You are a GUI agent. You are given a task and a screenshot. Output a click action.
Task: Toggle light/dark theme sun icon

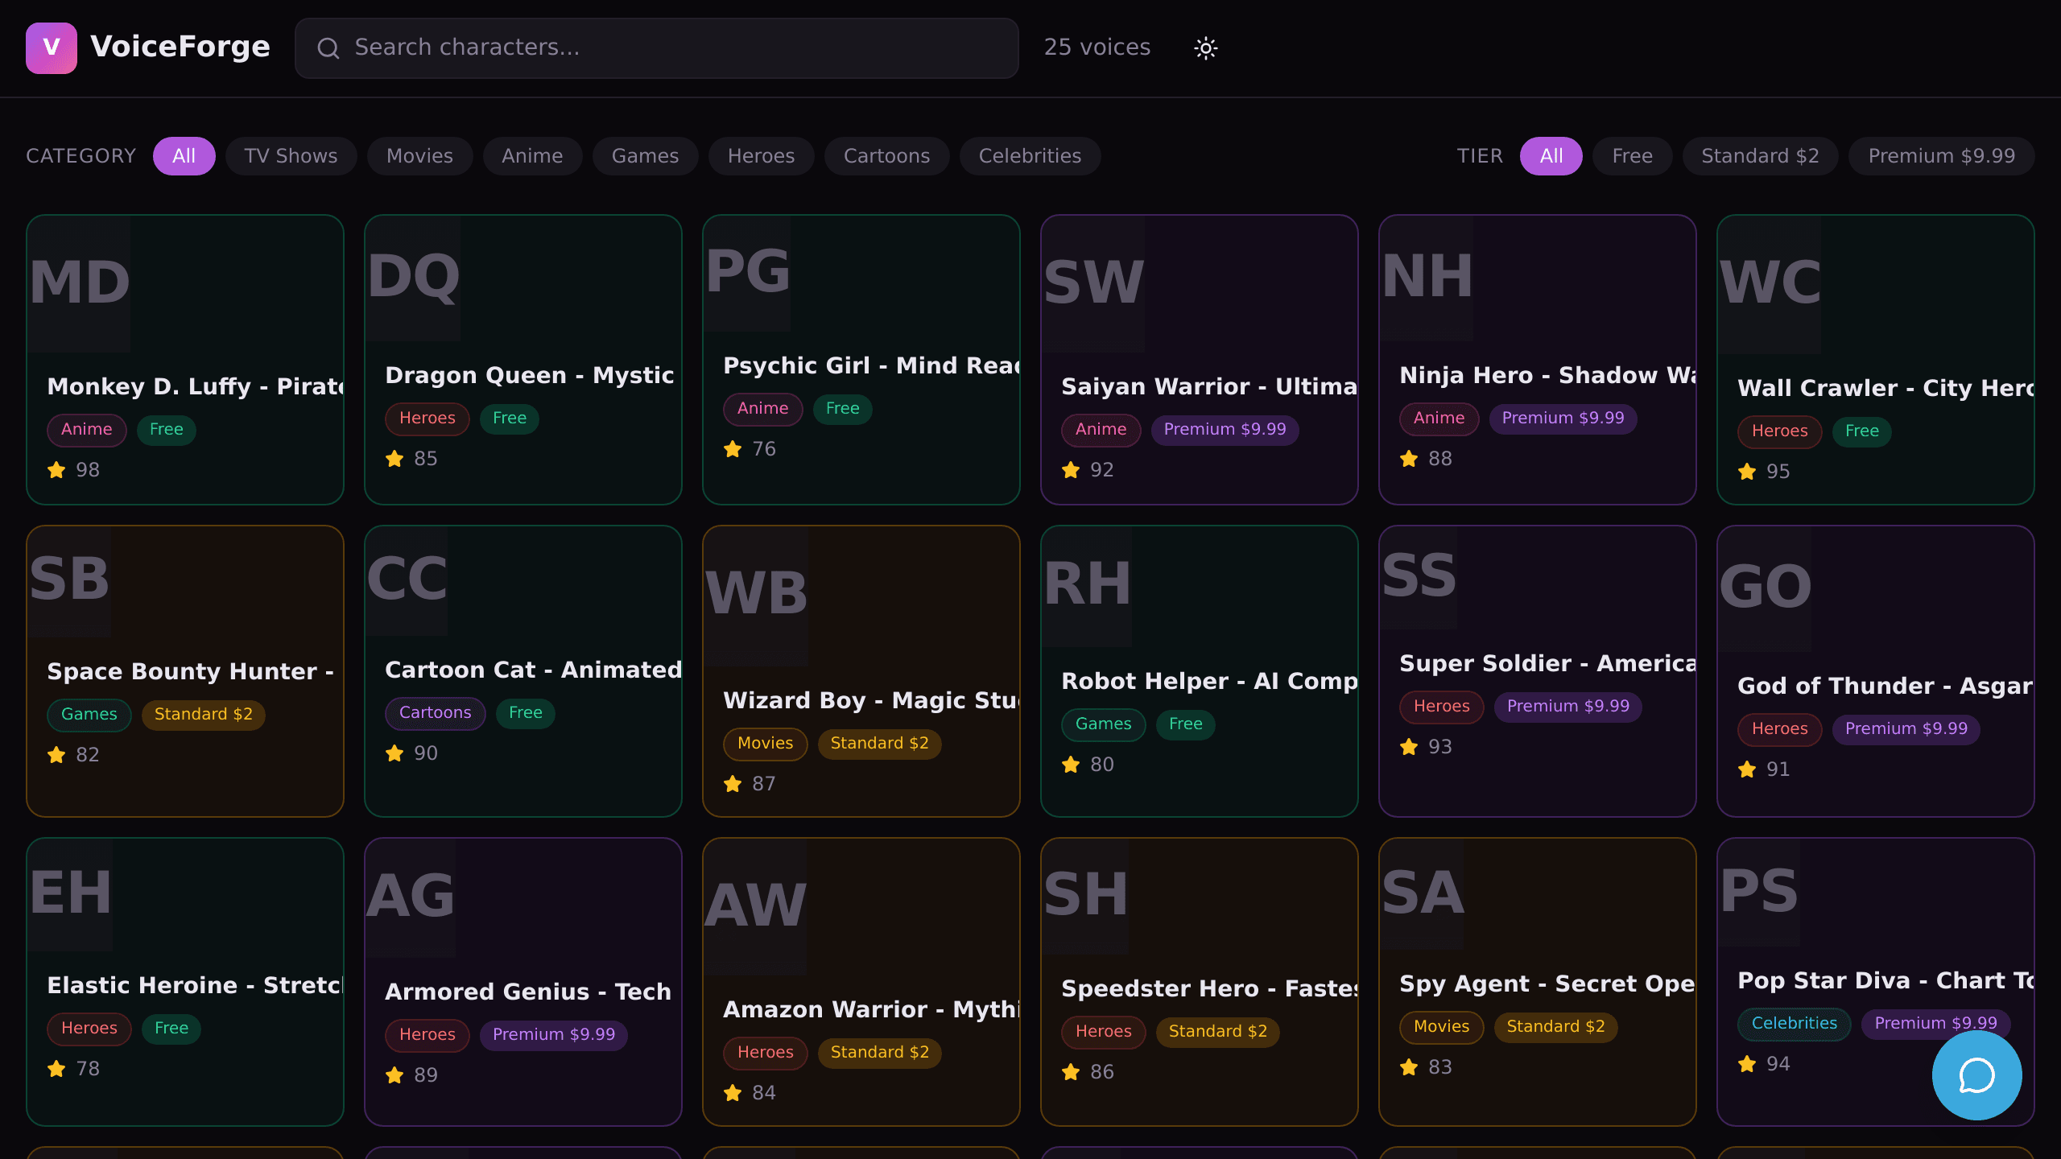(x=1205, y=48)
